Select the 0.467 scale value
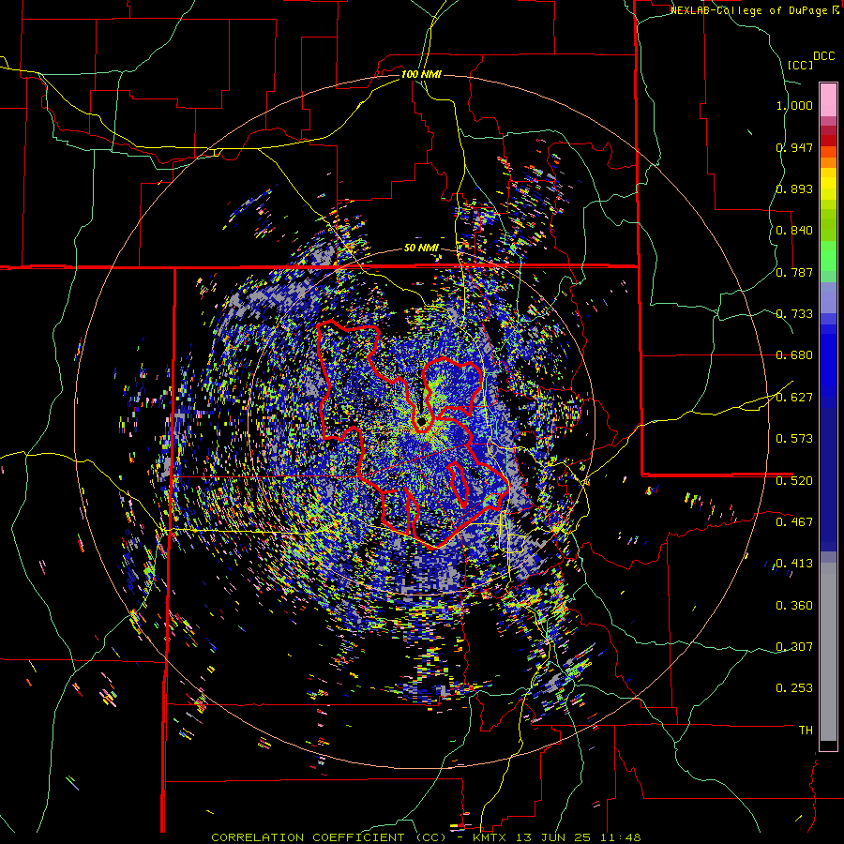This screenshot has width=844, height=844. (x=794, y=522)
